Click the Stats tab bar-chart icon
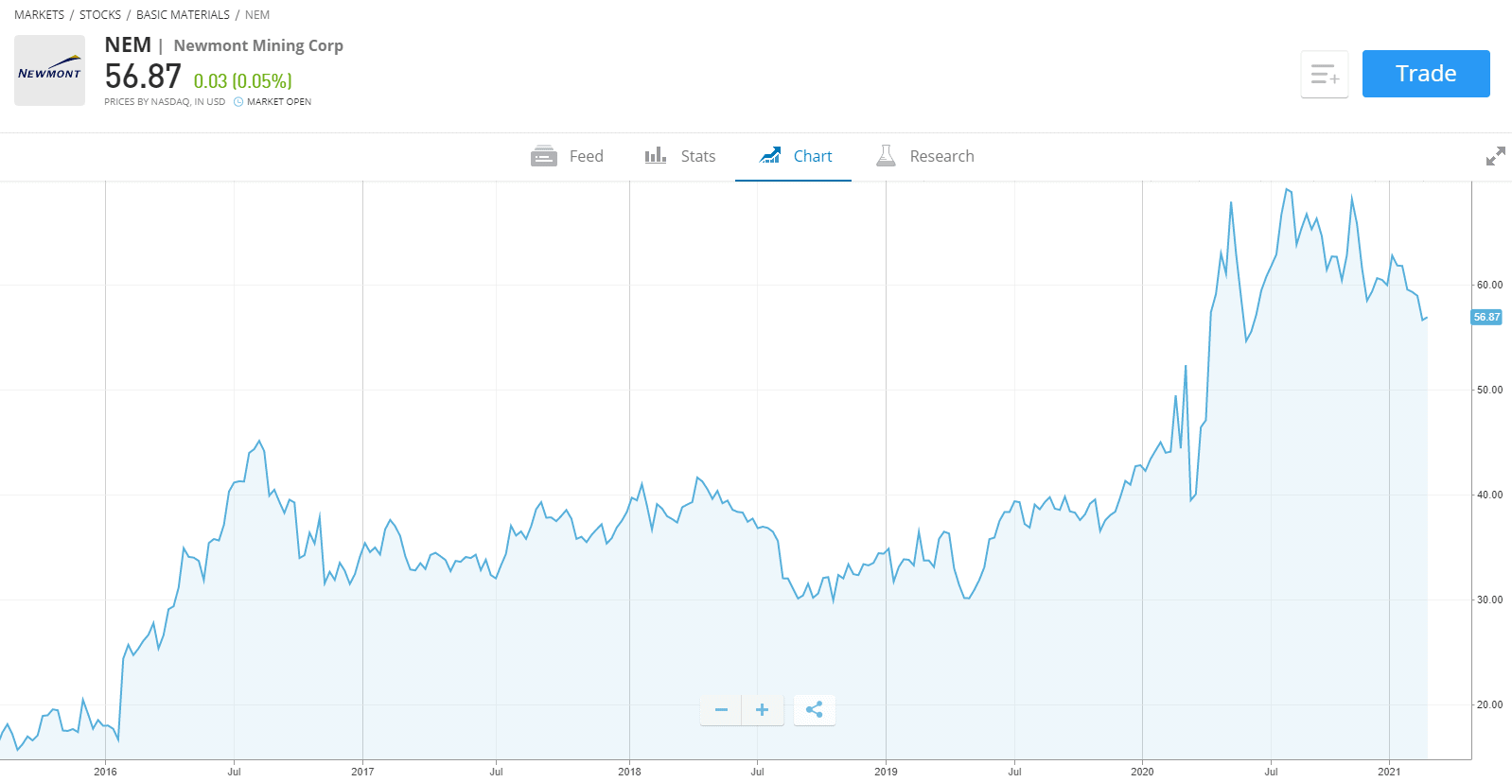Screen dimensions: 1512x782 coord(656,155)
